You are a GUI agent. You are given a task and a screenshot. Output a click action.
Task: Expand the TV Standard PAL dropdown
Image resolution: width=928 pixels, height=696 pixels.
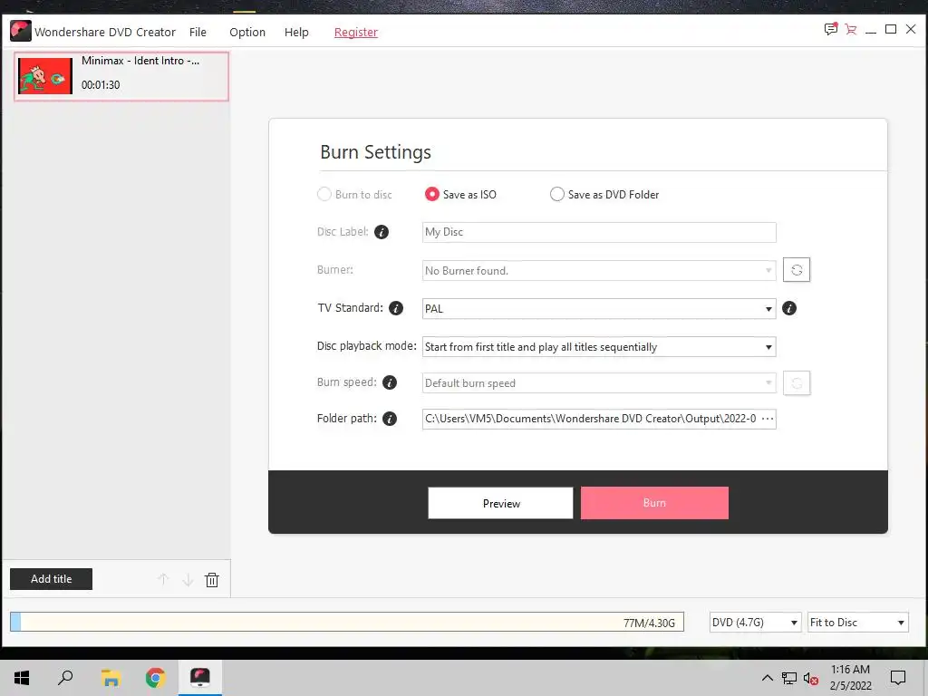tap(599, 309)
